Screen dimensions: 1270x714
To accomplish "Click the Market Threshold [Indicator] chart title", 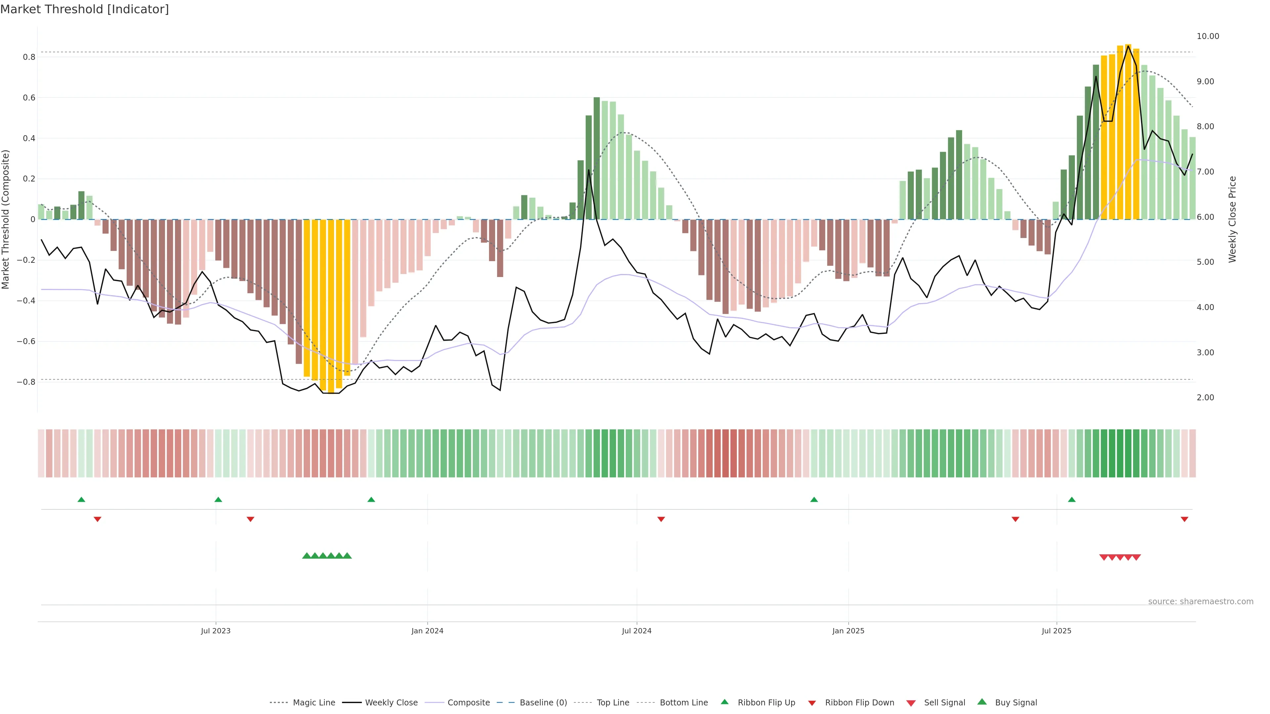I will (x=84, y=9).
